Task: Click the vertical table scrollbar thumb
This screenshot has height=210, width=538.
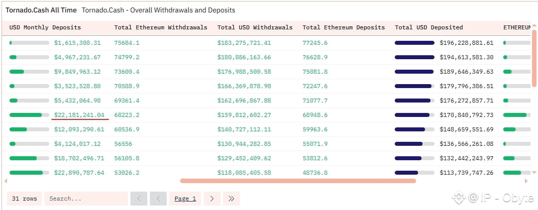Action: point(534,58)
